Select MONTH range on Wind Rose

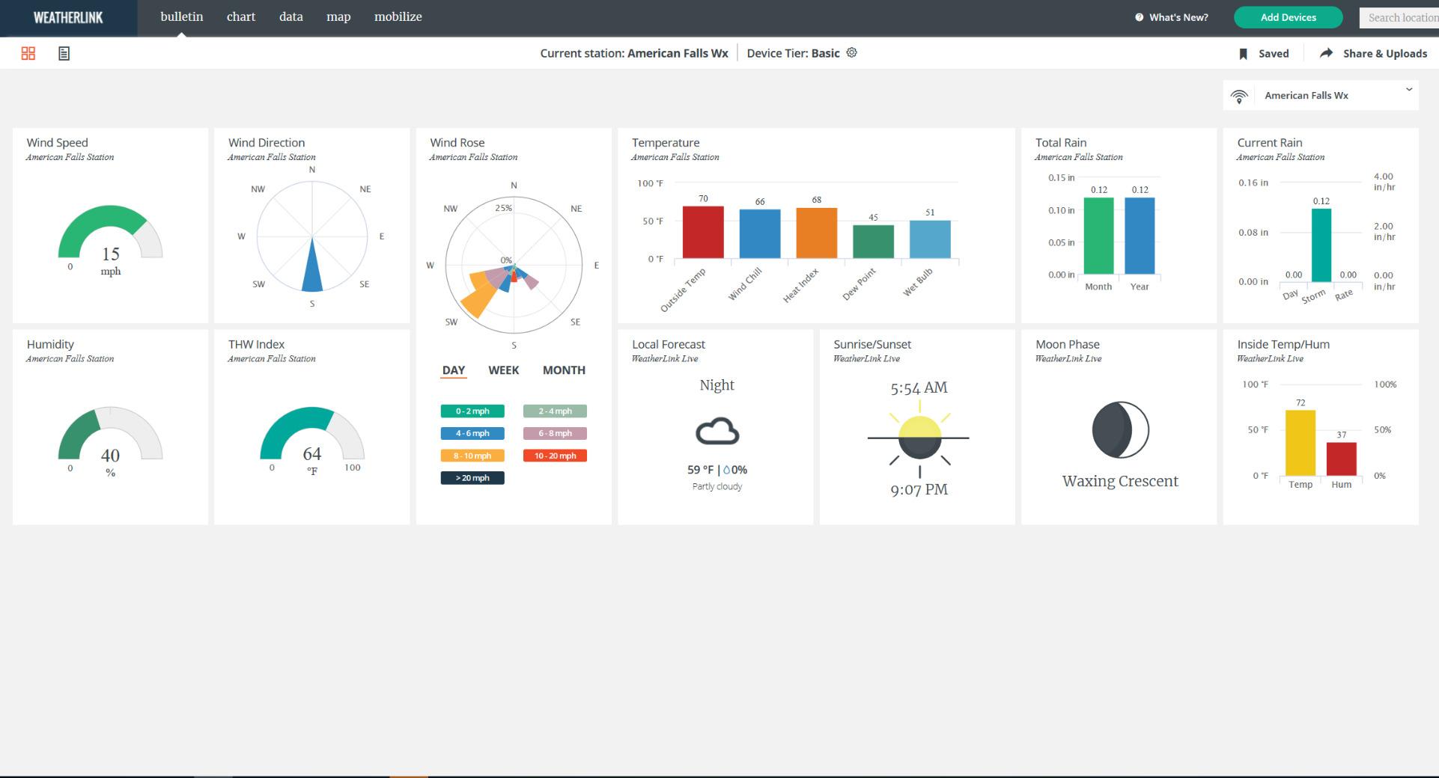pyautogui.click(x=564, y=370)
